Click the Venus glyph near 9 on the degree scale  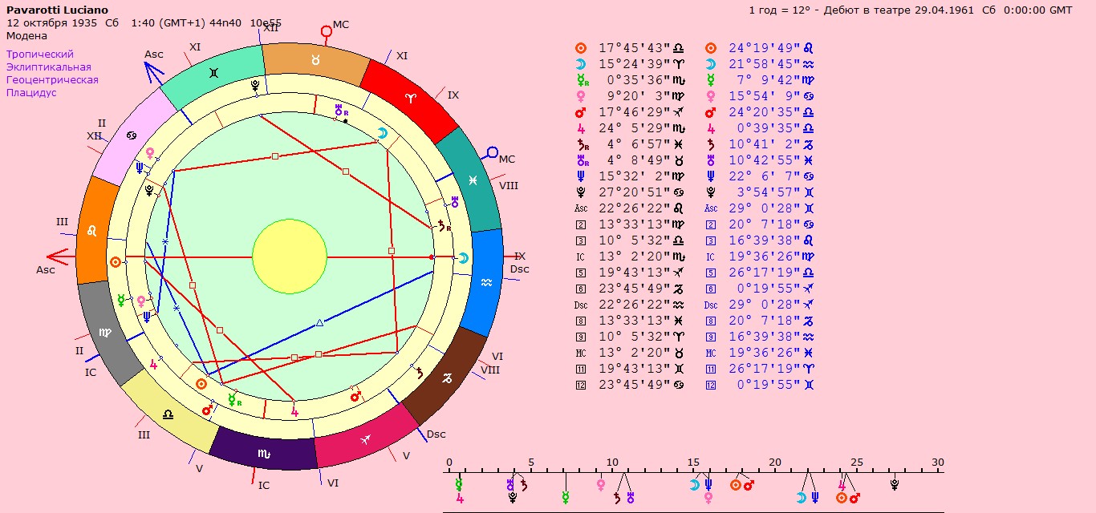[601, 485]
